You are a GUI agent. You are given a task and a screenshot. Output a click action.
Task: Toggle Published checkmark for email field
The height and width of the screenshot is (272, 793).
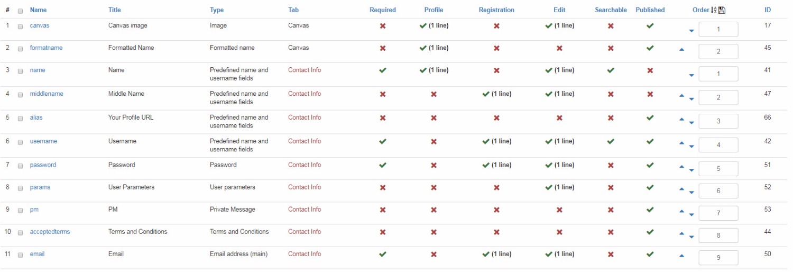650,254
